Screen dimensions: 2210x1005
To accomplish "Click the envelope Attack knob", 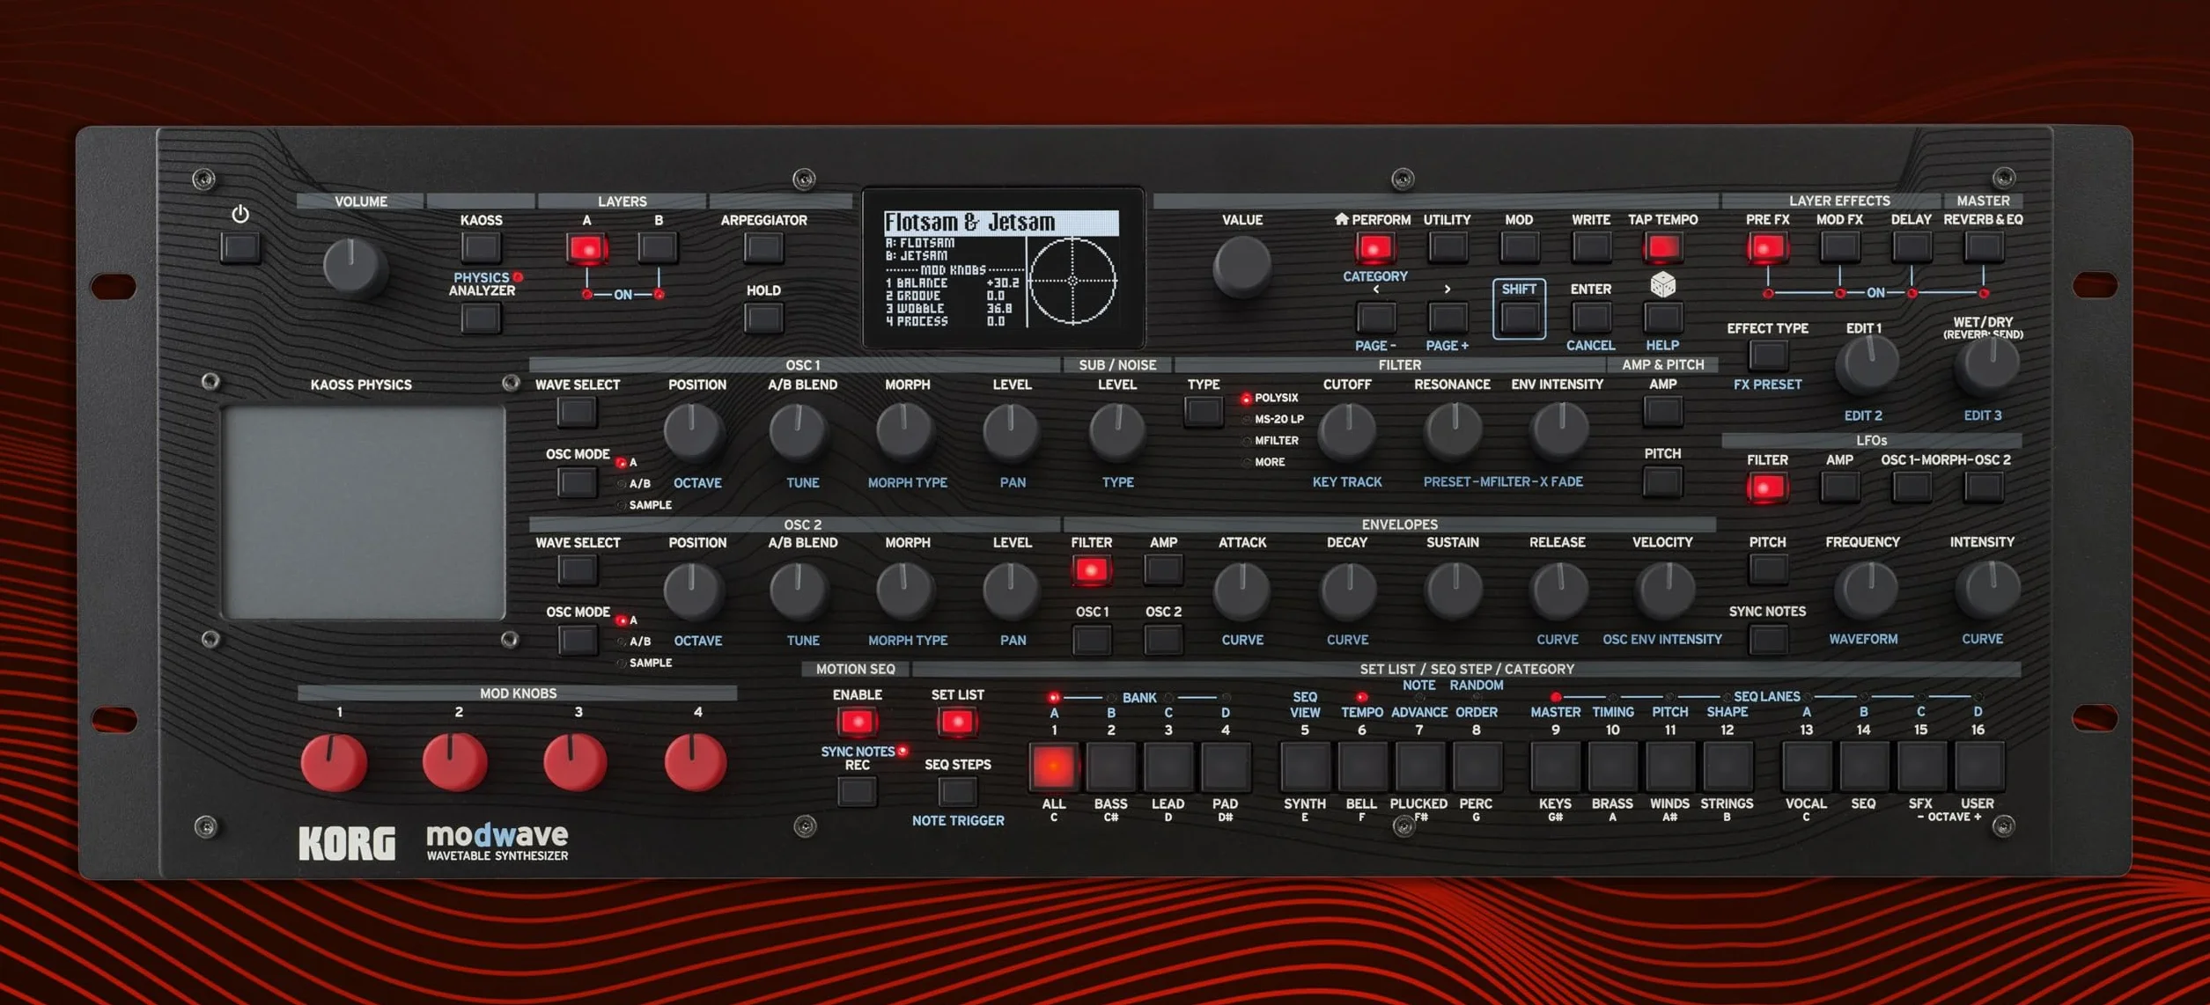I will (1241, 591).
